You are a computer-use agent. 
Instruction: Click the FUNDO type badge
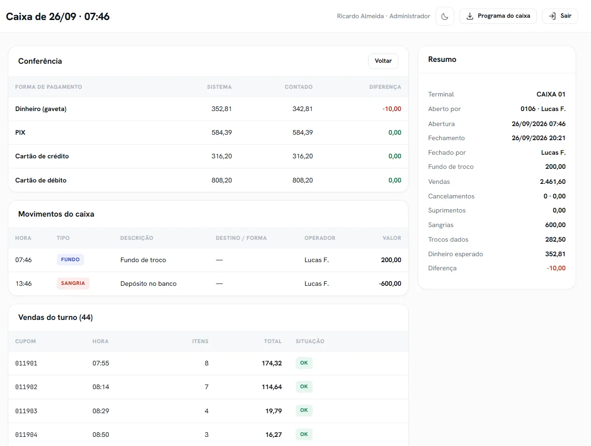(70, 260)
